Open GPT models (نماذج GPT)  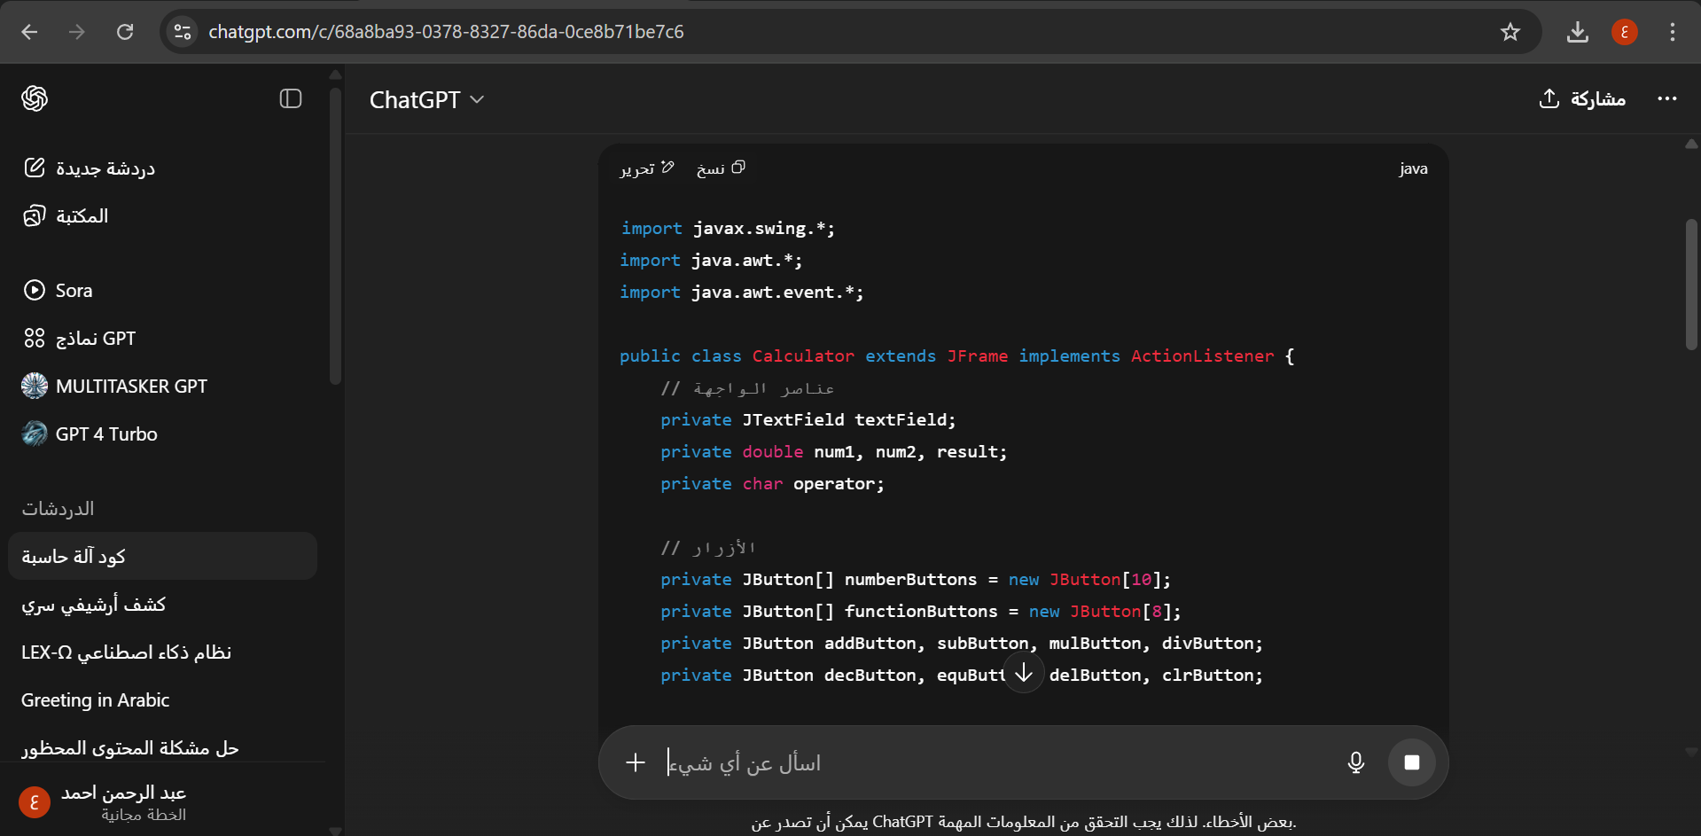point(80,338)
